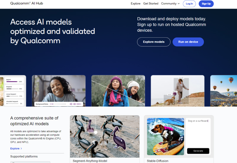Open the hot air balloons image card

pyautogui.click(x=224, y=91)
